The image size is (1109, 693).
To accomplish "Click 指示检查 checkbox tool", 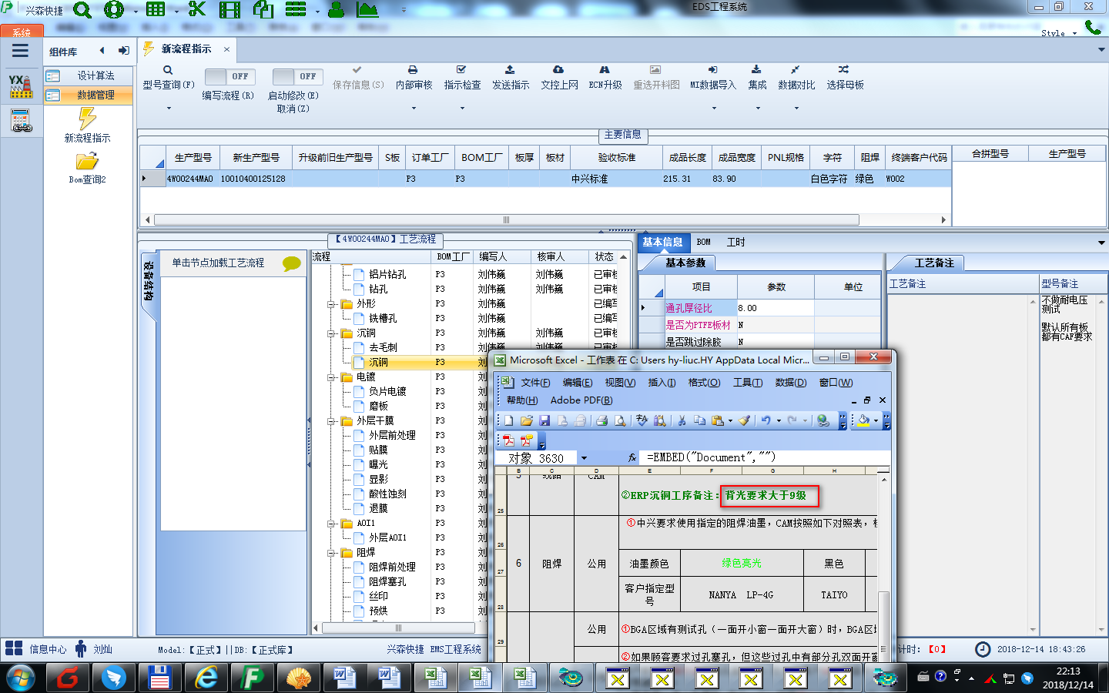I will tap(462, 78).
